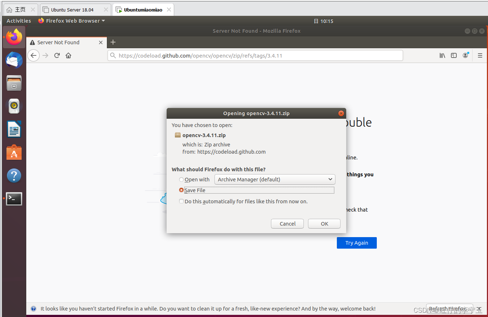Enable Do this automatically checkbox

[x=181, y=201]
